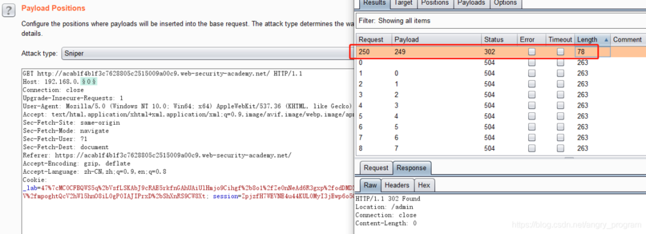Toggle Error checkbox in request 1 row

pyautogui.click(x=532, y=73)
